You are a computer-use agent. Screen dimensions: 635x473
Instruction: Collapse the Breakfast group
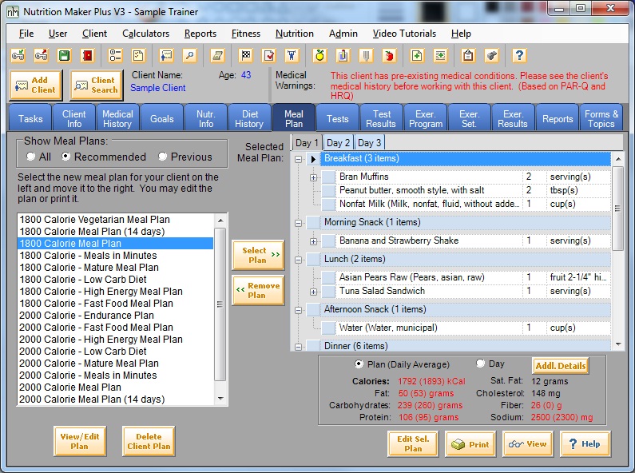[x=299, y=159]
